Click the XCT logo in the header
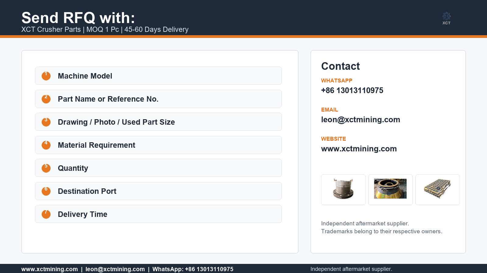Viewport: 487px width, 273px height. 447,18
